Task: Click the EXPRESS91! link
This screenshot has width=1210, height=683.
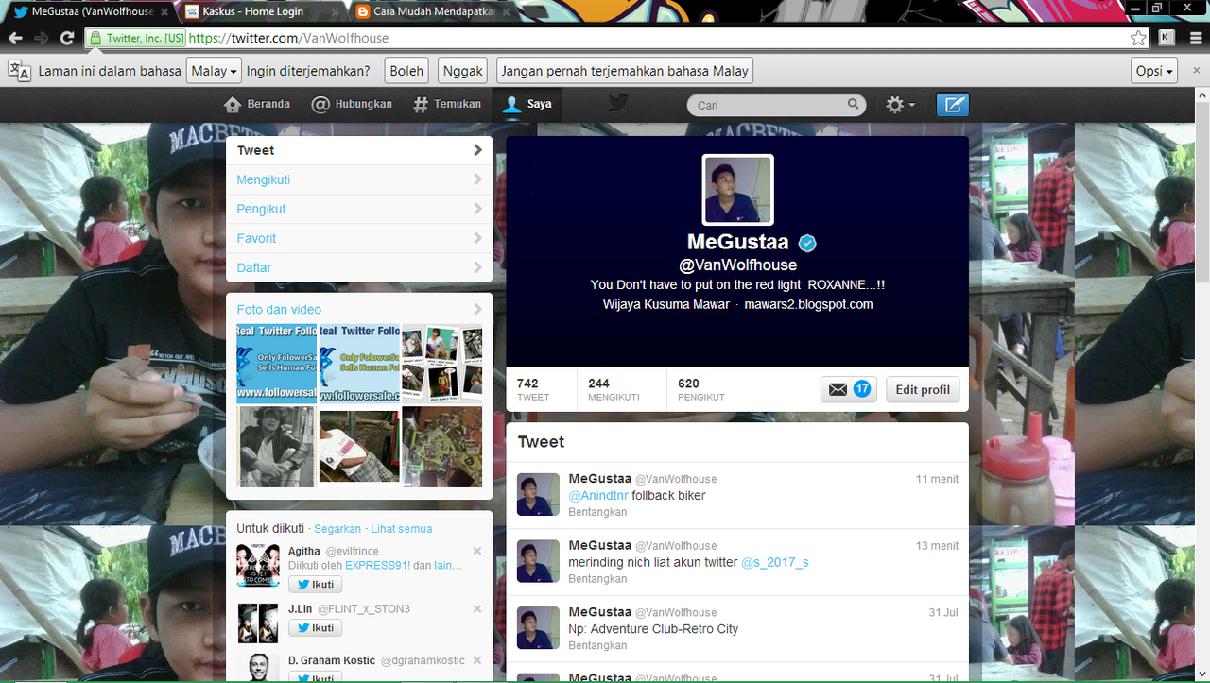Action: pos(377,565)
